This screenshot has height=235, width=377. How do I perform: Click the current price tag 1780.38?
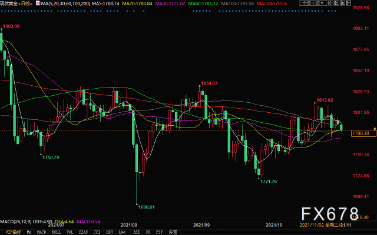click(363, 133)
